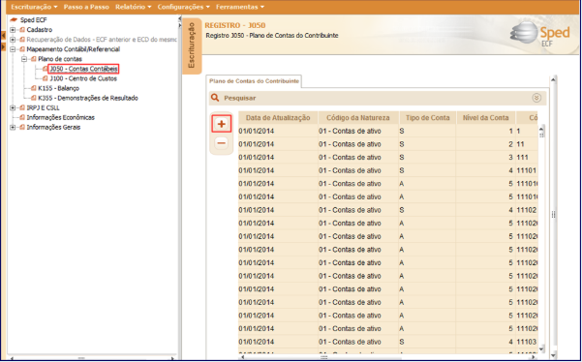
Task: Click the table's vertical scrollbar up arrow
Action: point(541,129)
